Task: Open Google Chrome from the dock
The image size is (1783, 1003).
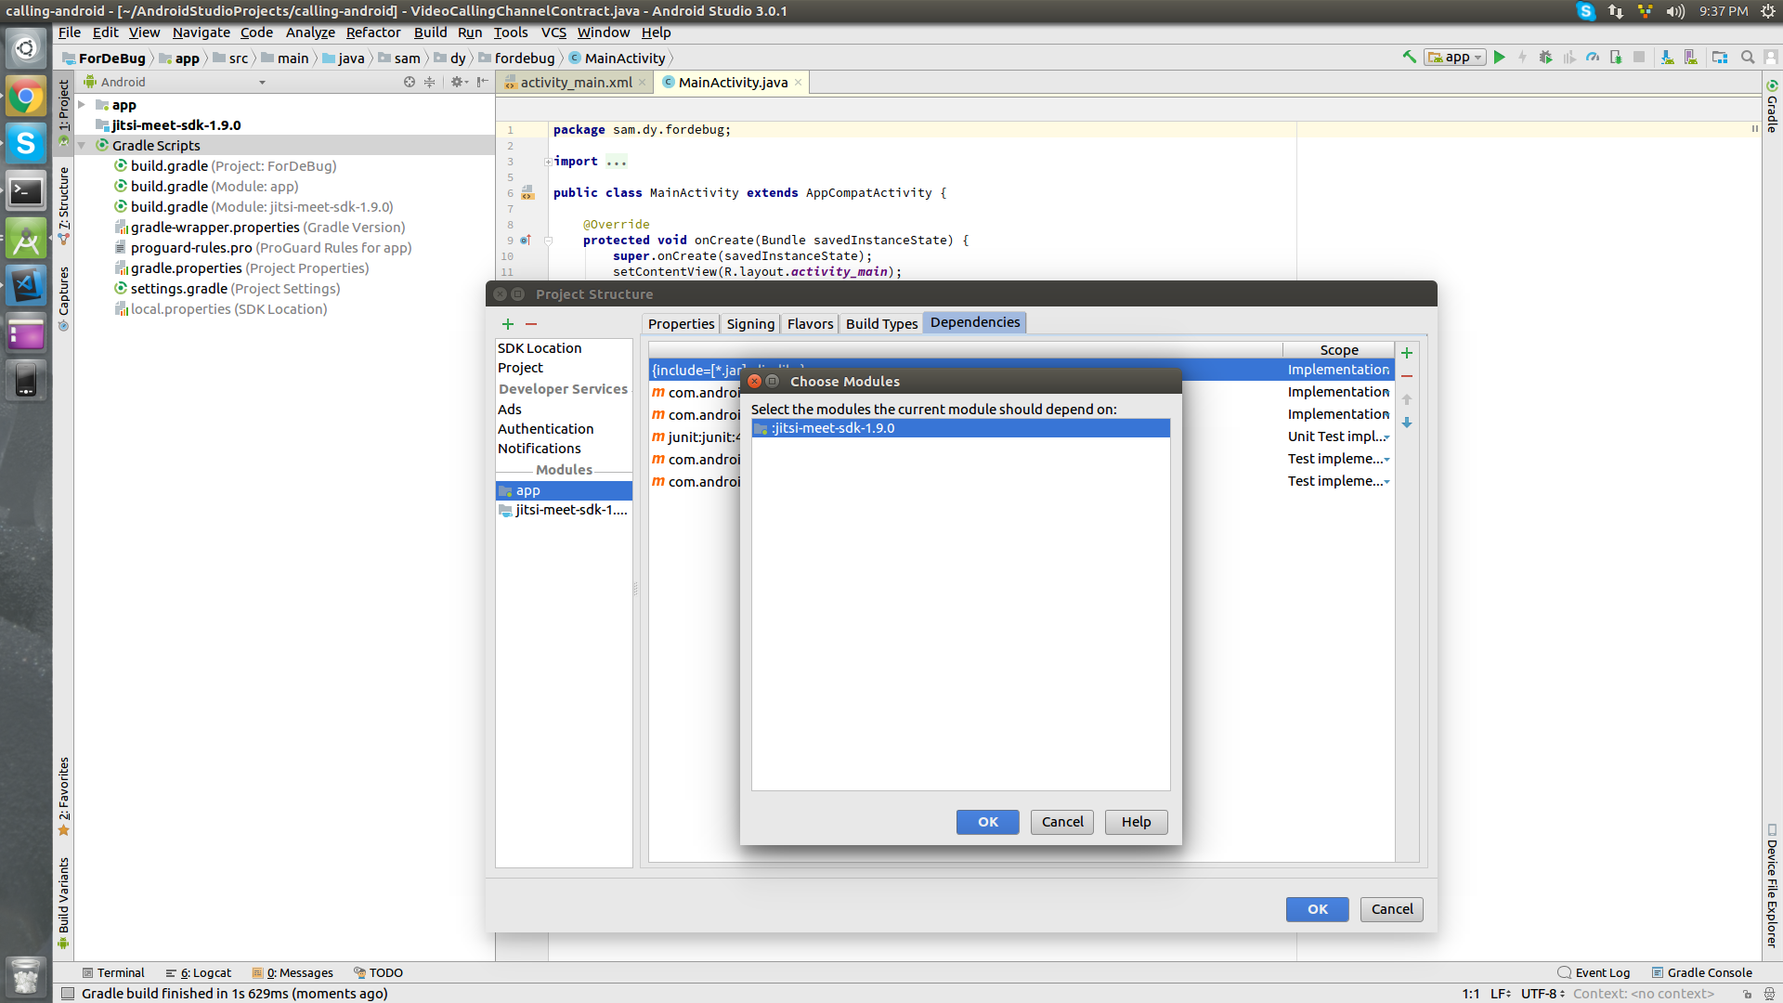Action: (25, 95)
